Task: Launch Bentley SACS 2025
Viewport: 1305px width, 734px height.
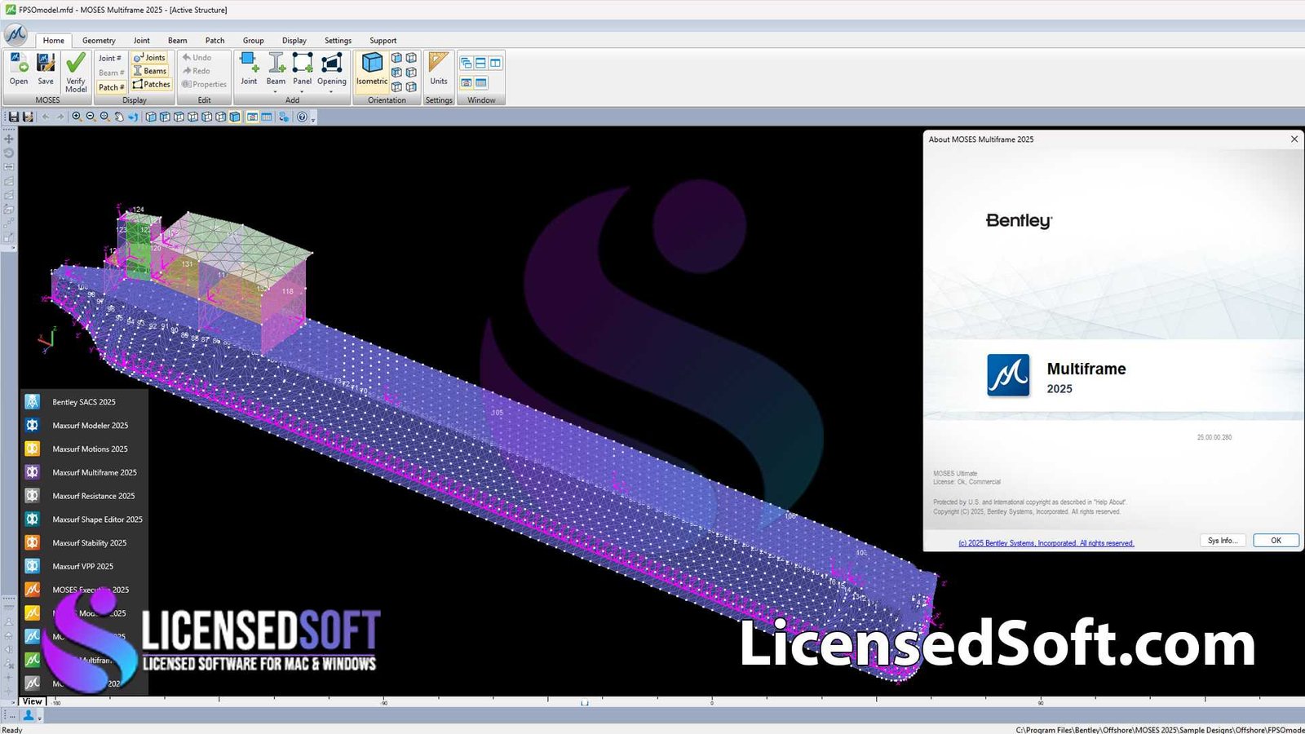Action: click(84, 402)
